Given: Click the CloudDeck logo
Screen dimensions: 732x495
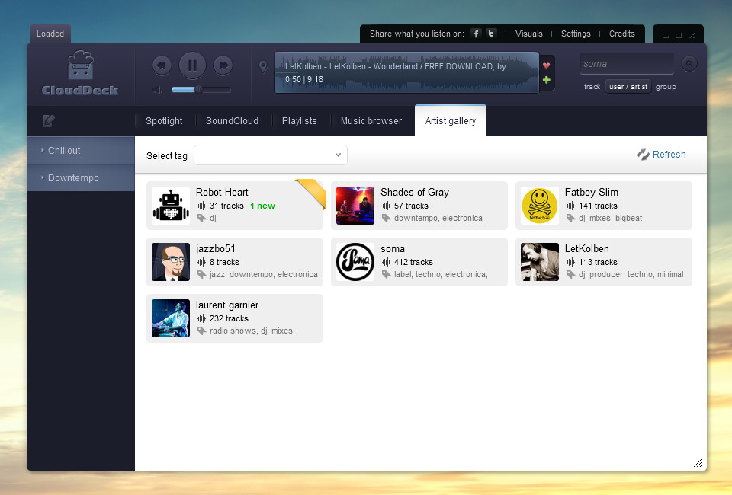Looking at the screenshot, I should click(x=80, y=73).
